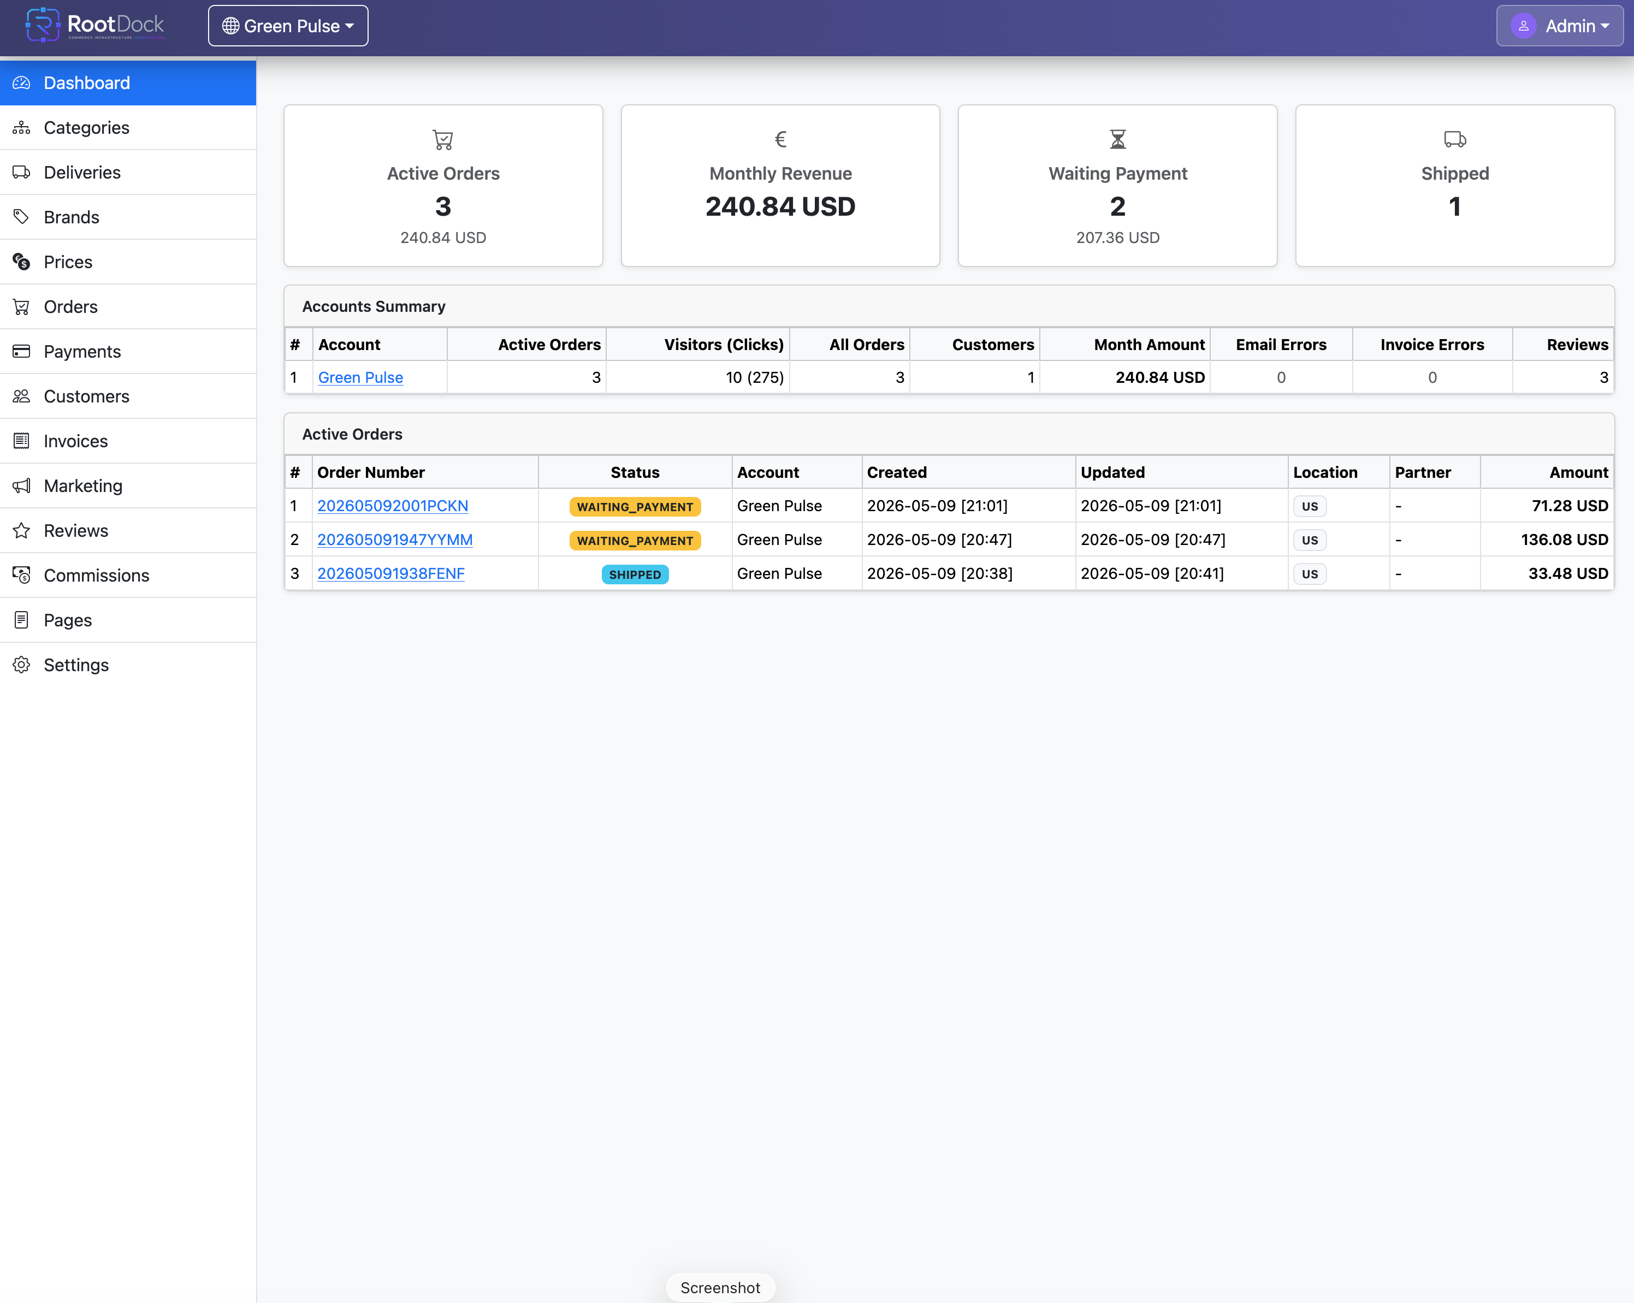Open the Categories menu item
This screenshot has width=1634, height=1303.
pos(128,127)
